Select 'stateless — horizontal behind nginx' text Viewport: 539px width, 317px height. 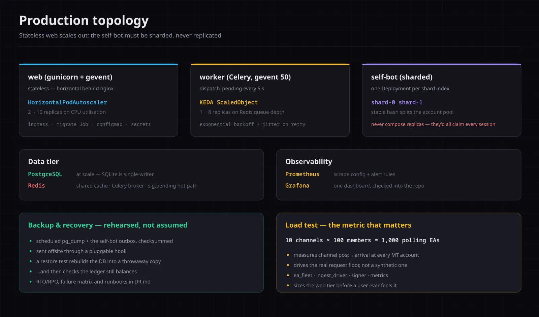coord(71,89)
